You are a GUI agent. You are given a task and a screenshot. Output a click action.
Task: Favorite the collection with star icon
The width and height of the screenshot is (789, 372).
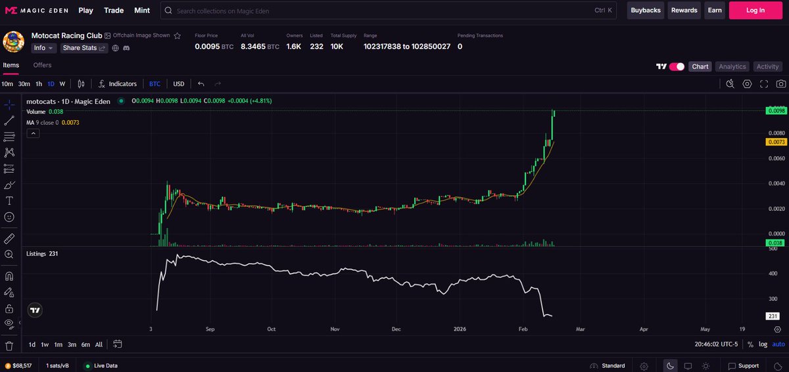pyautogui.click(x=177, y=35)
